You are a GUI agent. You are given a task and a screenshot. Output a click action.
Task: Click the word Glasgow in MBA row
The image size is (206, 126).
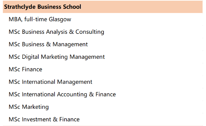coord(60,19)
